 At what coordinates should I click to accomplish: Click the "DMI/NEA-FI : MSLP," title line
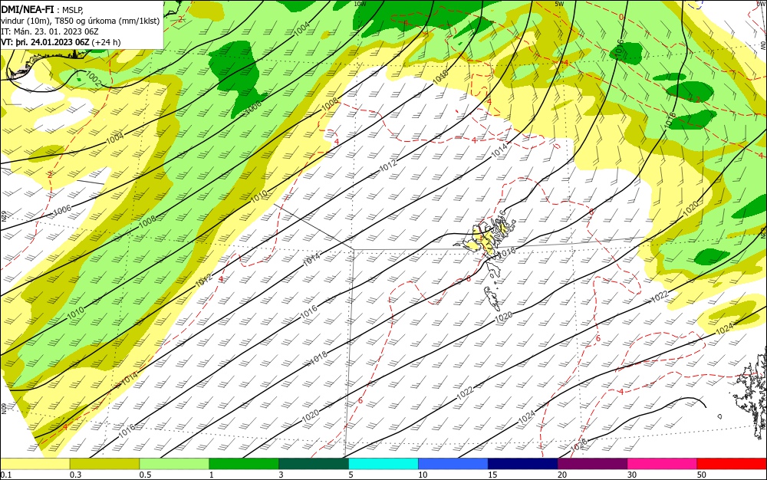[x=43, y=9]
